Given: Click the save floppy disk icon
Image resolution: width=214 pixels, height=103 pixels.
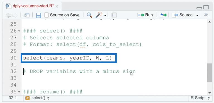Looking at the screenshot, I should pyautogui.click(x=38, y=15).
